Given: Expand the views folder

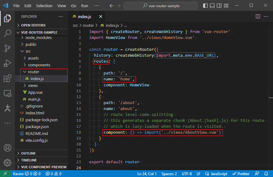Looking at the screenshot, I should [x=41, y=86].
